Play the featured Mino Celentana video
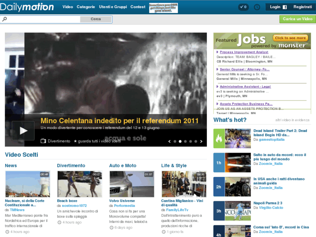 [23, 131]
